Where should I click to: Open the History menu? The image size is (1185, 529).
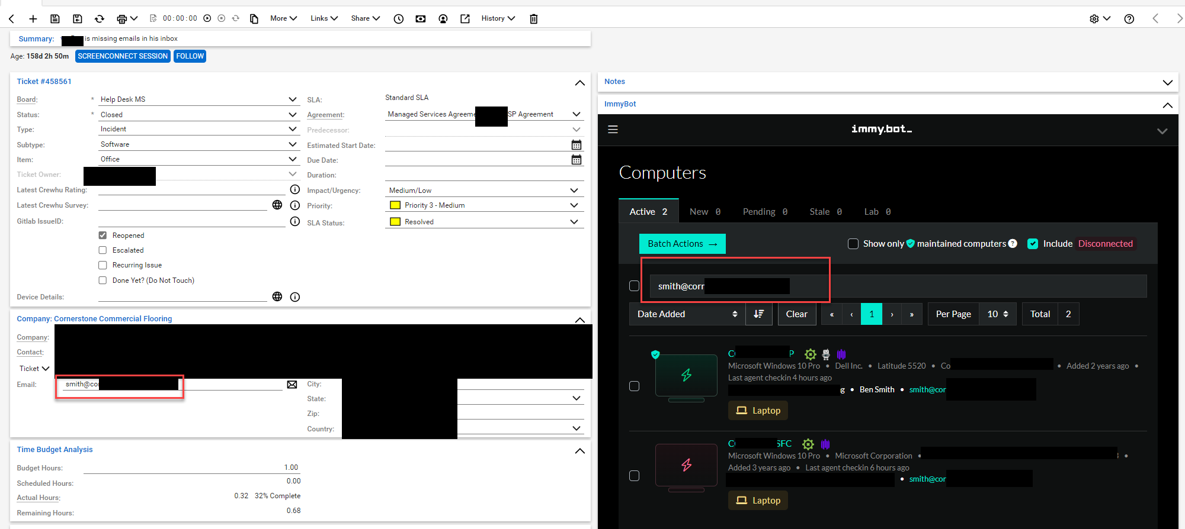(498, 18)
